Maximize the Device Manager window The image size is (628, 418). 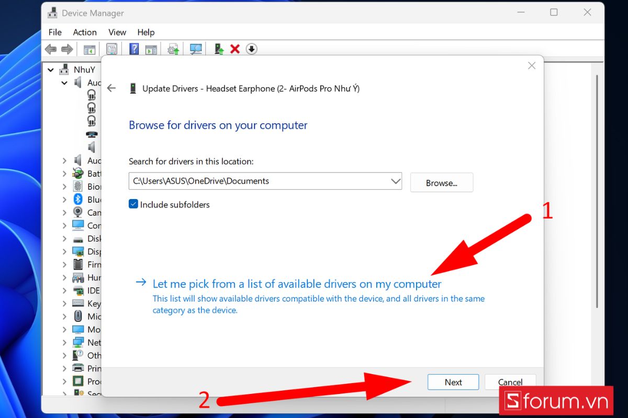[x=554, y=13]
